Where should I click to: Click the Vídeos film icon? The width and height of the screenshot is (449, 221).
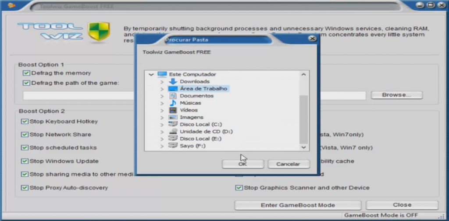click(173, 110)
